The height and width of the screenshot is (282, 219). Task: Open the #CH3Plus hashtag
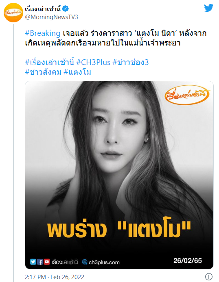[x=93, y=62]
